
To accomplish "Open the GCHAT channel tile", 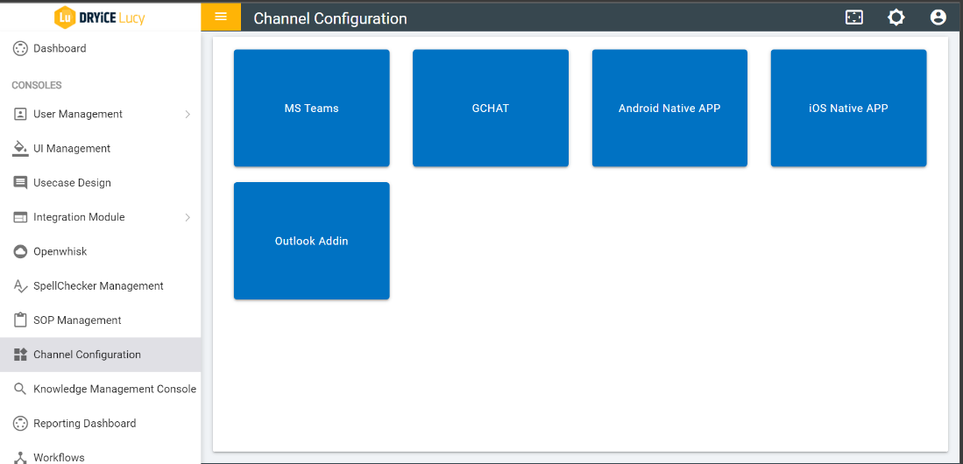I will point(490,108).
